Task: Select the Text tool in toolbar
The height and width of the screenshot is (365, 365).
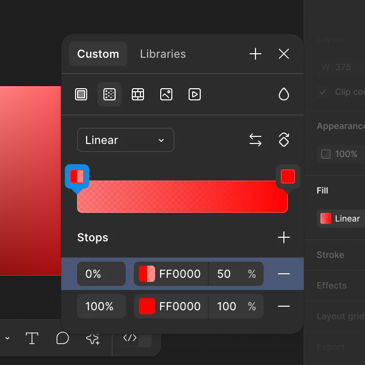Action: tap(32, 338)
